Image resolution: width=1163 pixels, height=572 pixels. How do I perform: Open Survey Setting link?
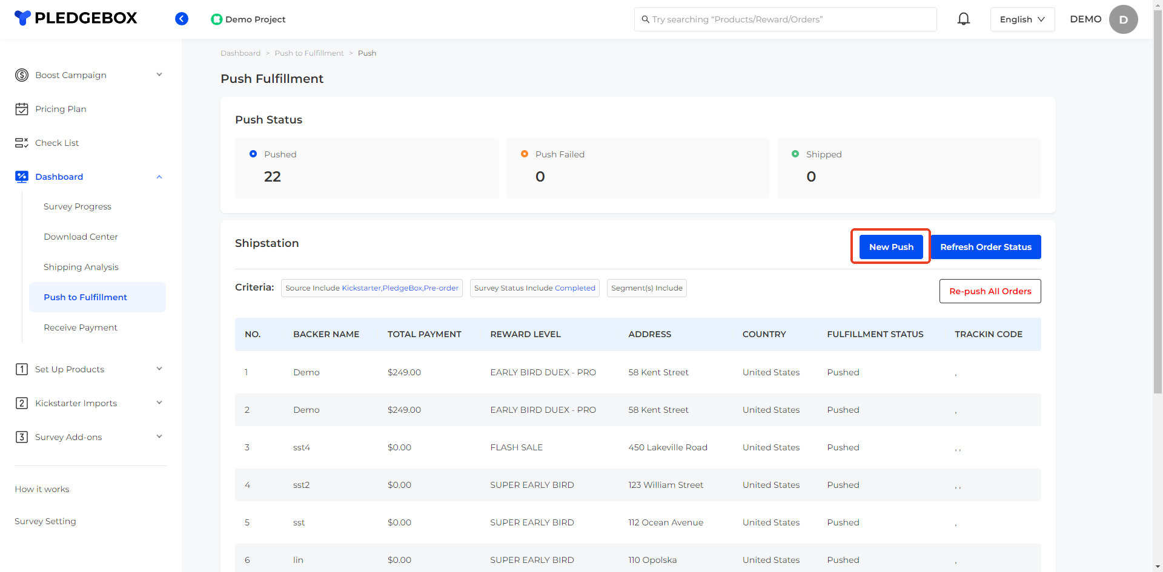(x=45, y=521)
